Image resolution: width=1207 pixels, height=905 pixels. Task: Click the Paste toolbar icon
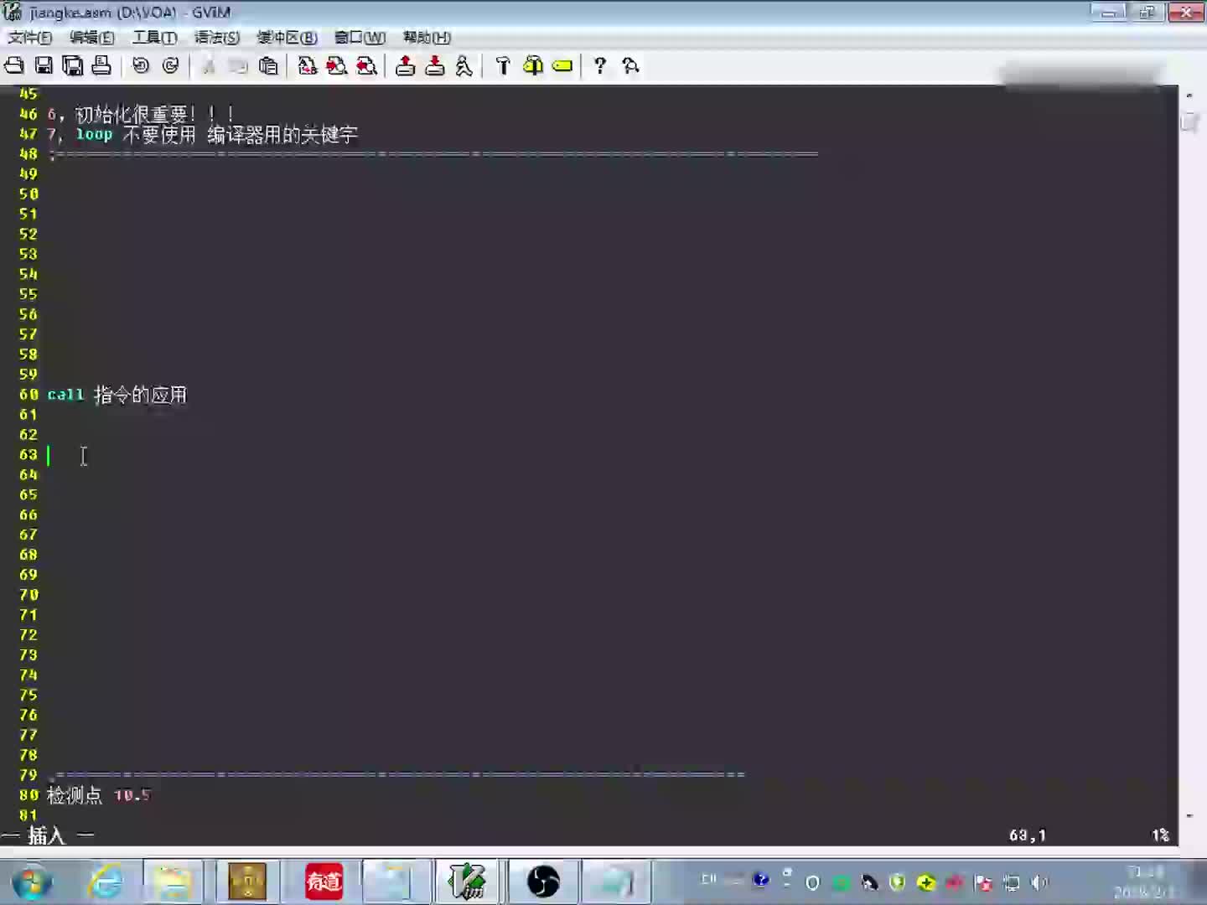pyautogui.click(x=268, y=65)
